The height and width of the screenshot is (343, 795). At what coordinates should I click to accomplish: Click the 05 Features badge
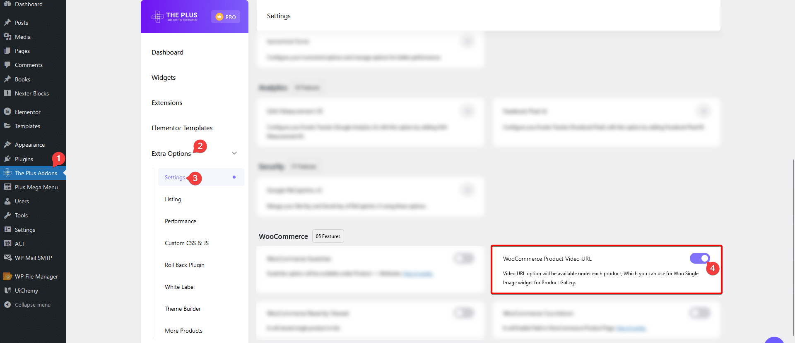tap(328, 236)
